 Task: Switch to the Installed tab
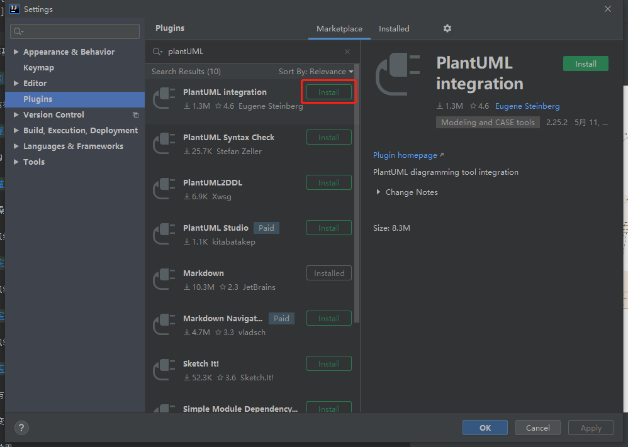pos(394,29)
